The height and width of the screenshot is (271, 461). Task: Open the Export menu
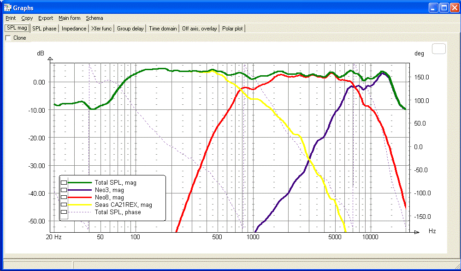pos(46,18)
